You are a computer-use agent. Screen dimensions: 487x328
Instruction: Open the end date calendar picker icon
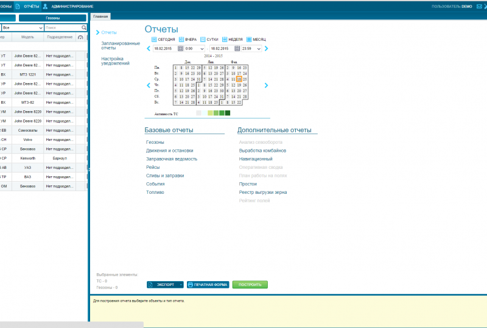(x=237, y=48)
